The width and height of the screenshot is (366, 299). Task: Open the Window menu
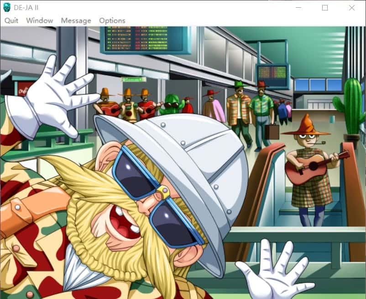pyautogui.click(x=39, y=20)
